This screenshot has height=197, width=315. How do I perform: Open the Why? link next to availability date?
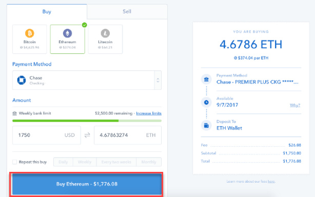[295, 105]
